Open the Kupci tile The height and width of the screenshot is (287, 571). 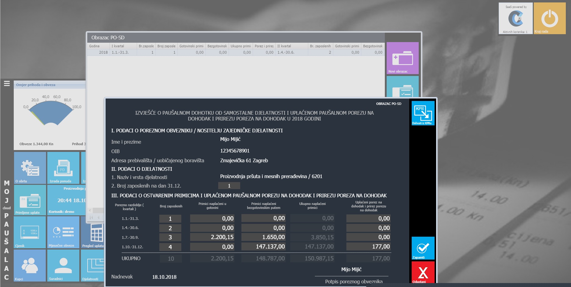(30, 265)
